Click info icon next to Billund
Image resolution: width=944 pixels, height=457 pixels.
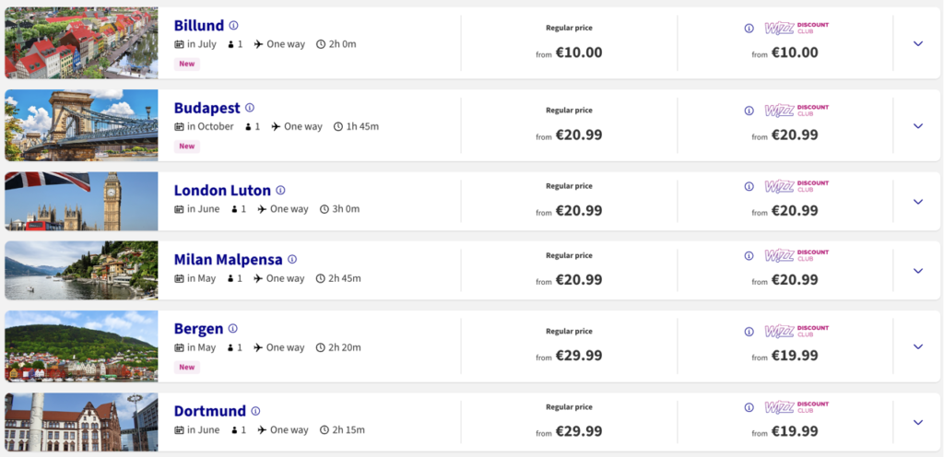pos(233,26)
